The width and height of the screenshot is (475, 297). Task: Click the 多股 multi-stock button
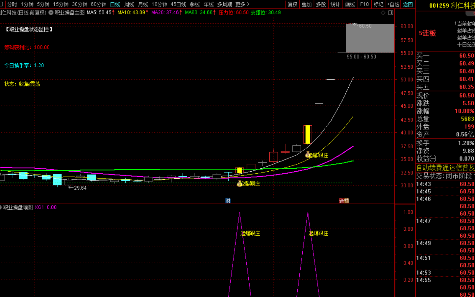pos(321,4)
